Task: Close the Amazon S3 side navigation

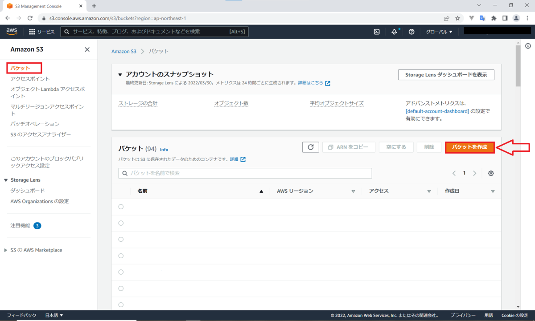Action: point(87,49)
